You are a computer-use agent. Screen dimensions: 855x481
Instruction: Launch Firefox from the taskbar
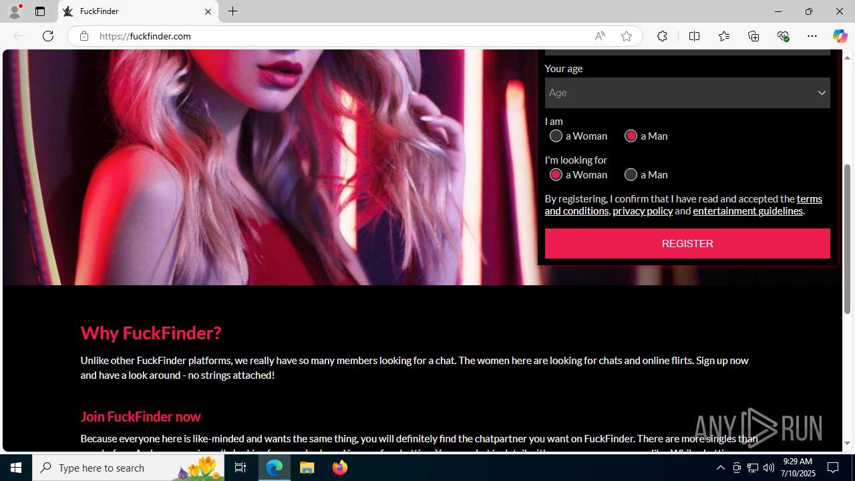[x=340, y=468]
